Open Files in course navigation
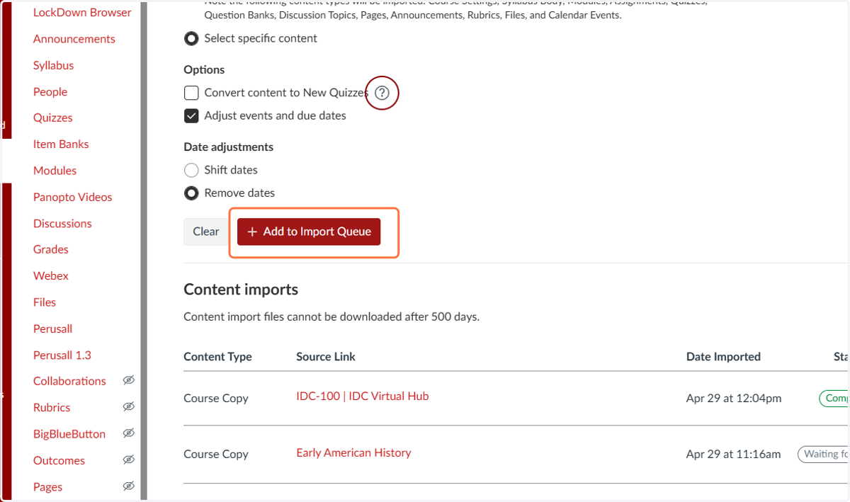 (45, 302)
